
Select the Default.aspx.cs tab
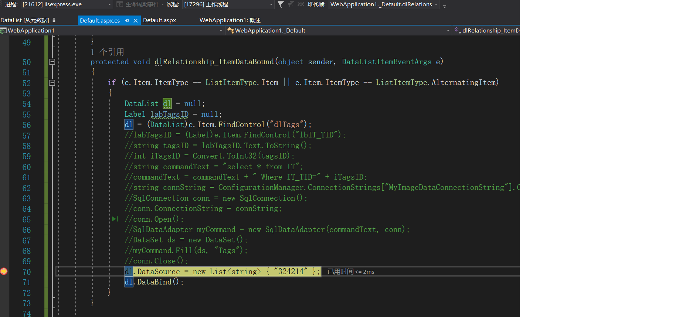[100, 20]
